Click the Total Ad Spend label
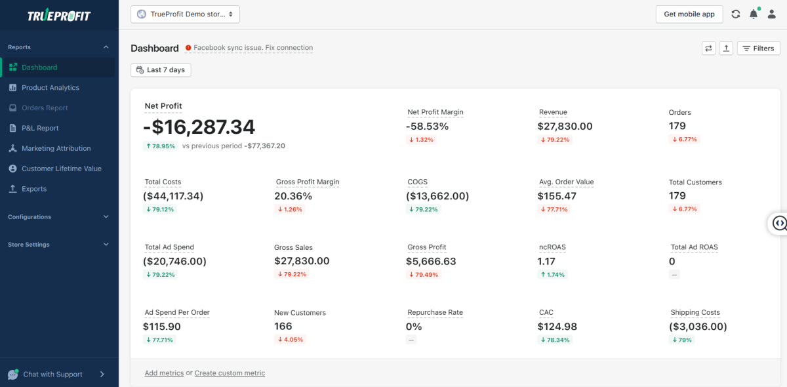 point(169,247)
